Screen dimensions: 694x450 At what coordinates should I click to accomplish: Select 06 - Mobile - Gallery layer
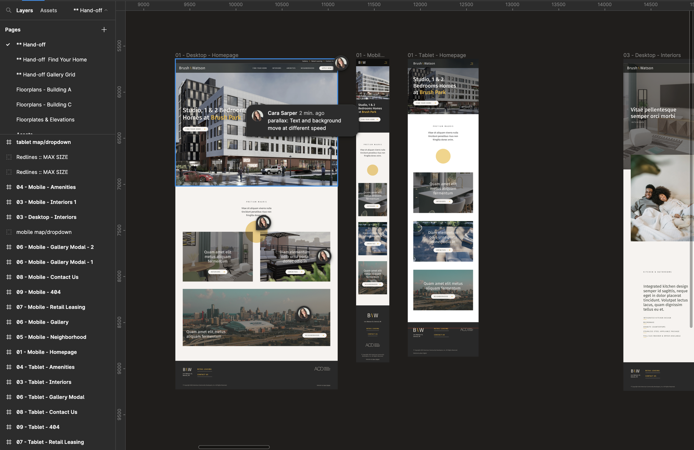[42, 322]
